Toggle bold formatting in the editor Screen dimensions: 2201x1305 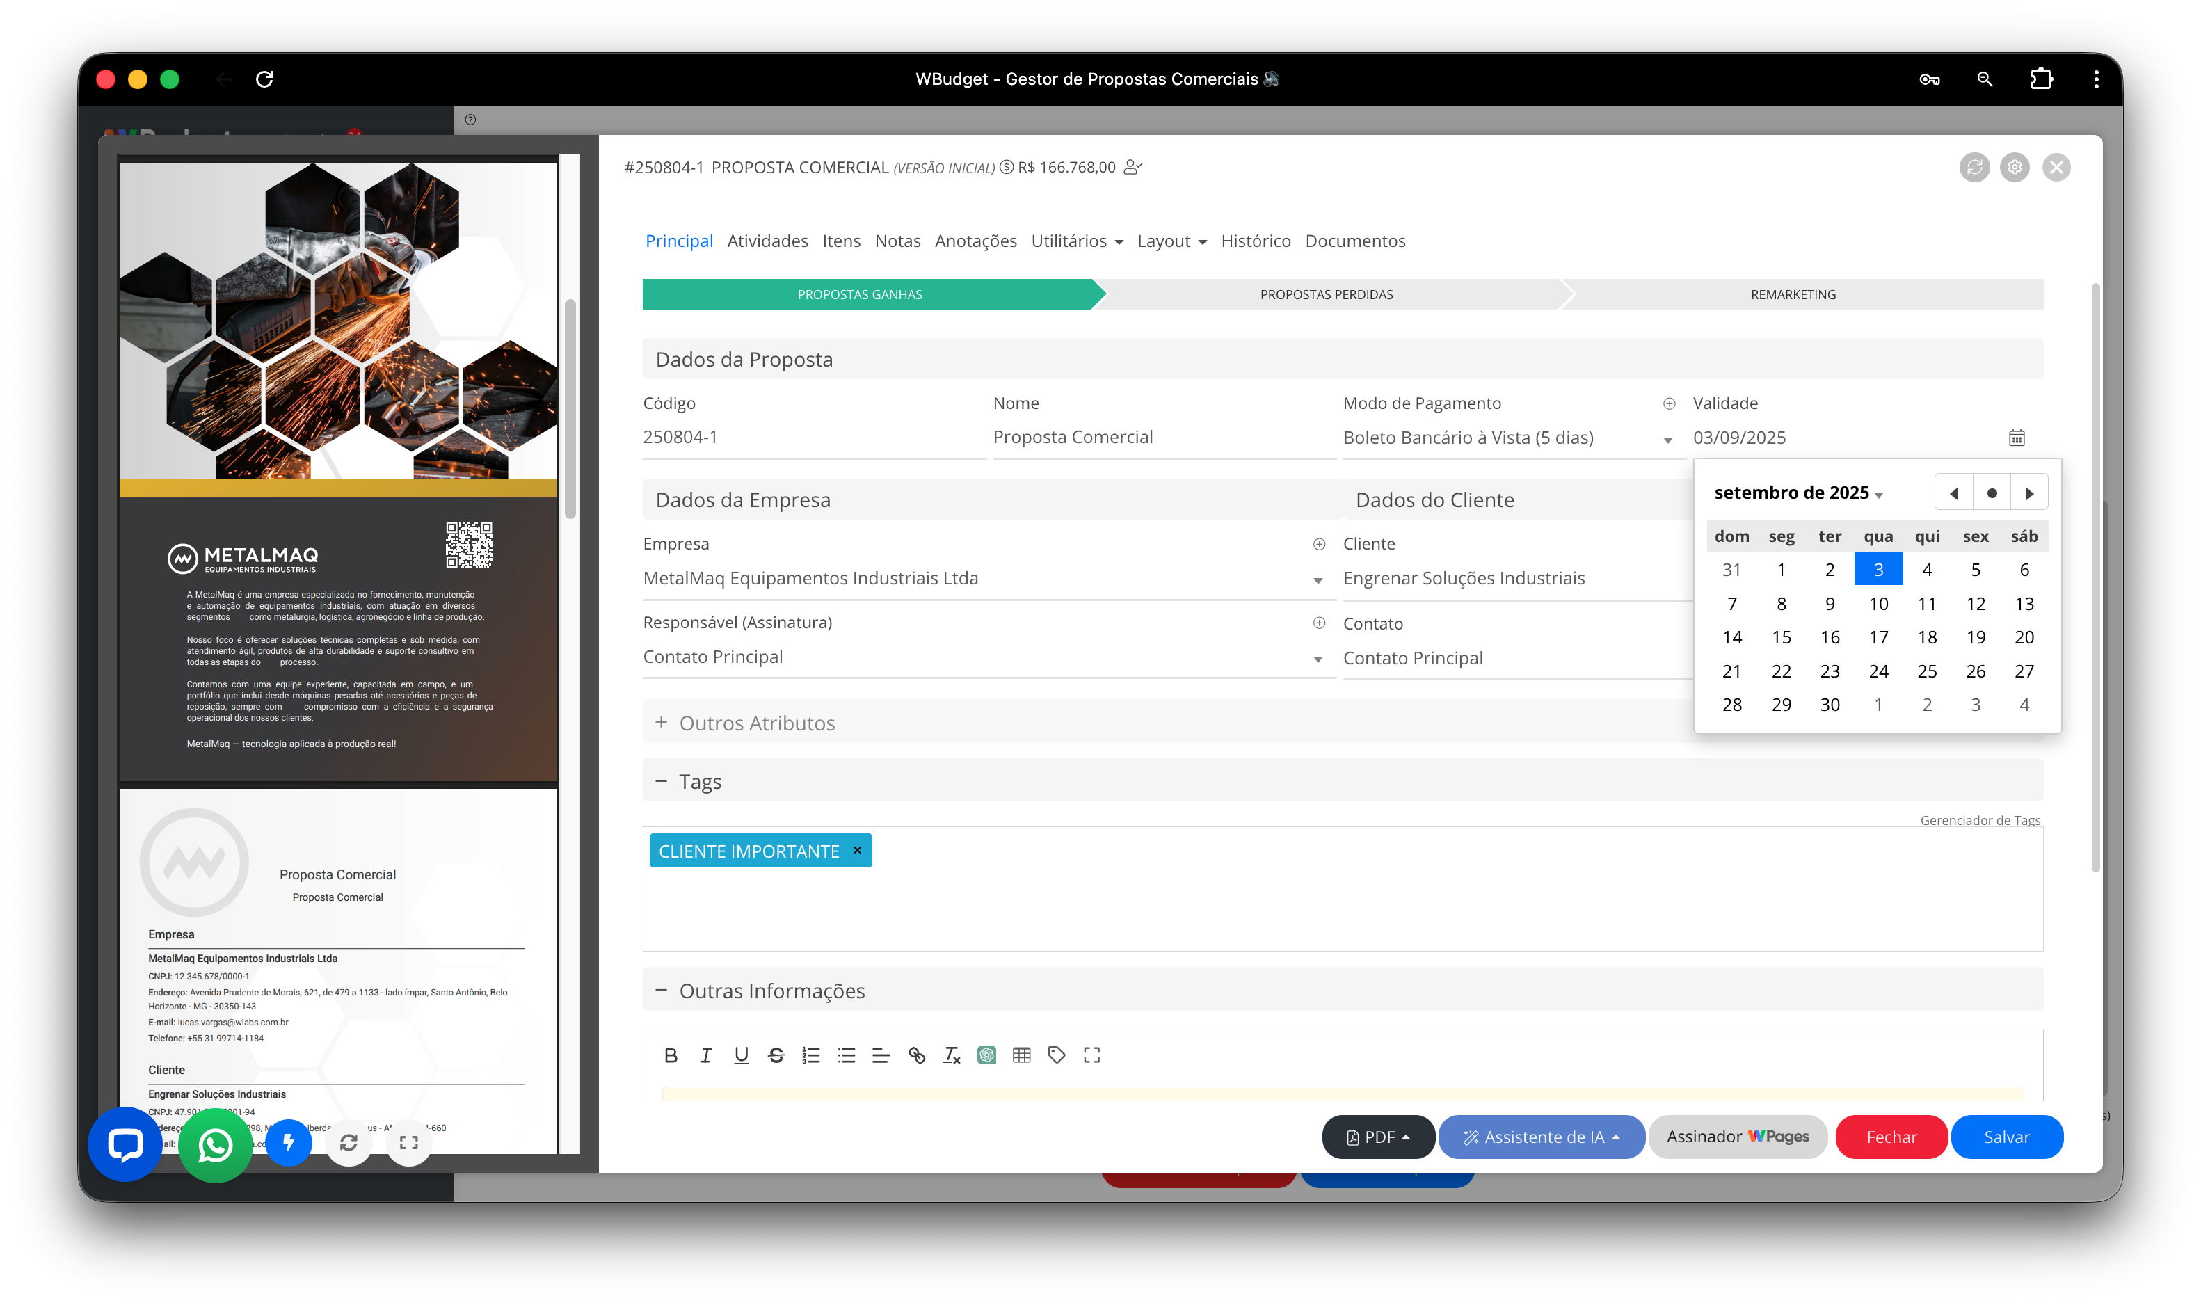tap(670, 1055)
